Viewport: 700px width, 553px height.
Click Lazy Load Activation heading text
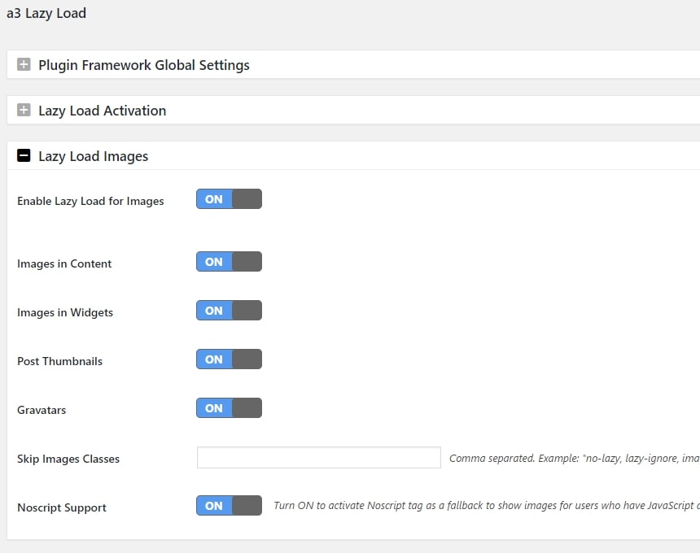point(103,111)
